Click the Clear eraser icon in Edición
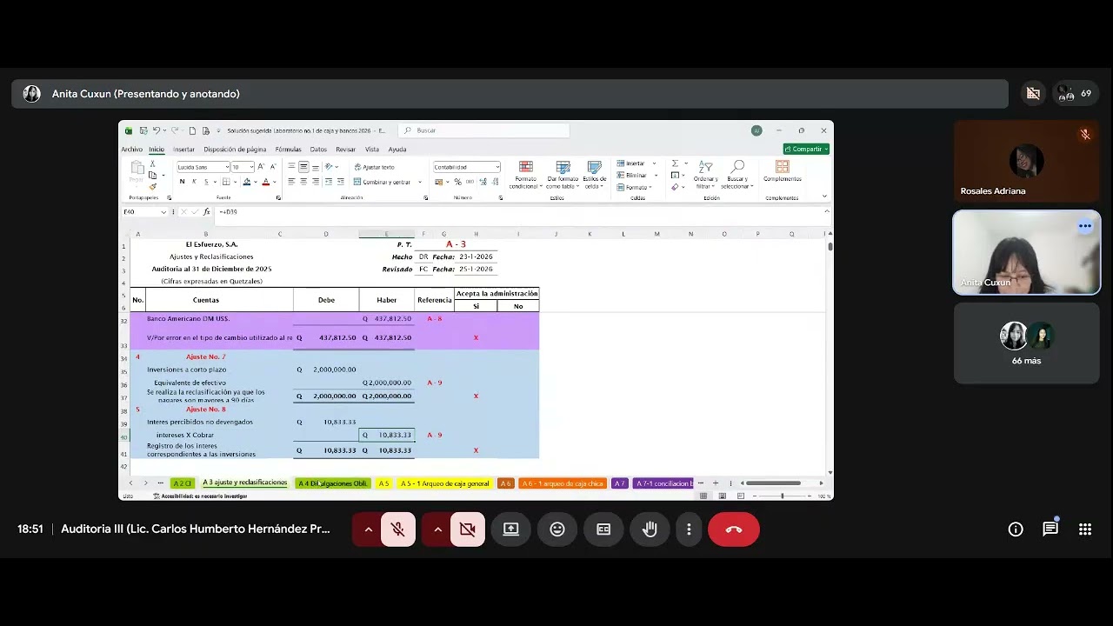The height and width of the screenshot is (626, 1113). [x=675, y=187]
